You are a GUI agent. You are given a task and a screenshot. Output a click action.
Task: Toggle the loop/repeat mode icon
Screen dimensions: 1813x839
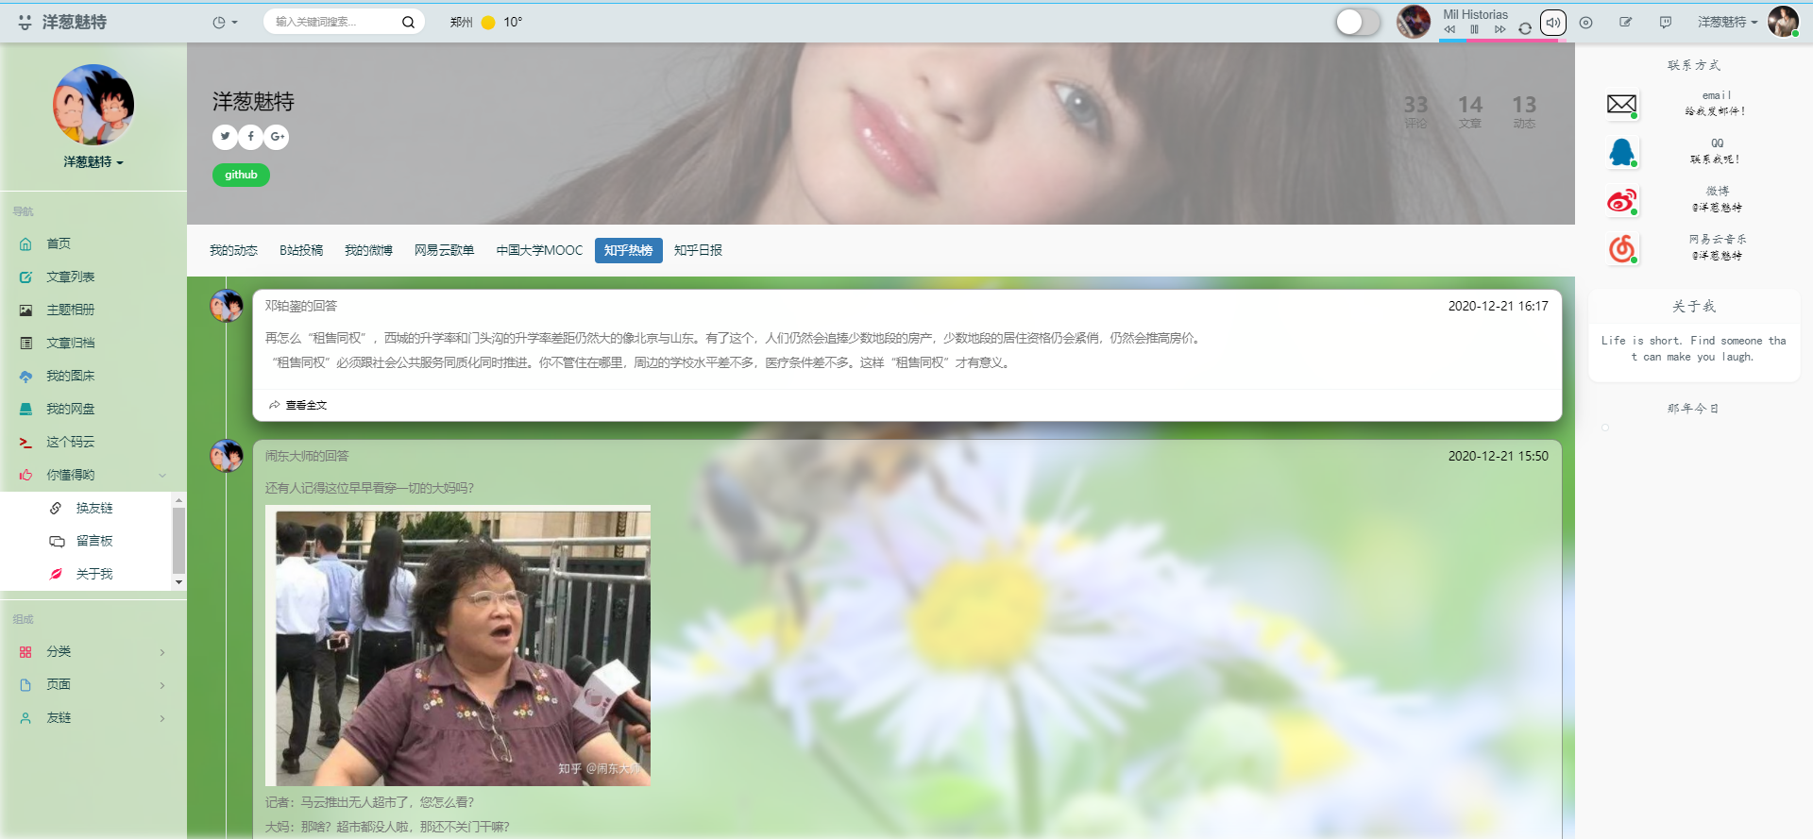coord(1525,29)
